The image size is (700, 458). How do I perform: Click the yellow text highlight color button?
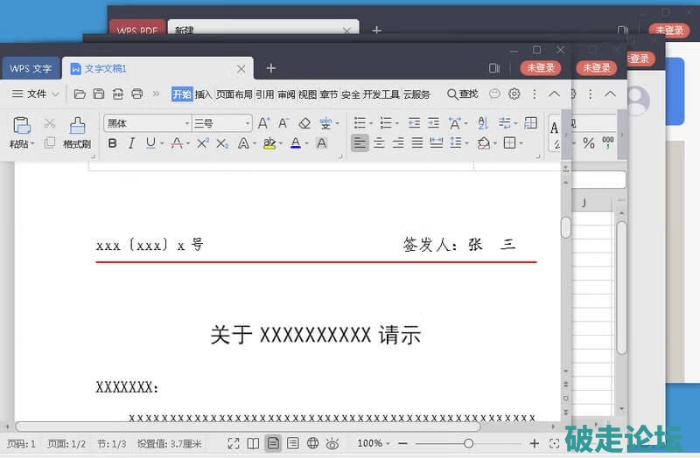(269, 143)
